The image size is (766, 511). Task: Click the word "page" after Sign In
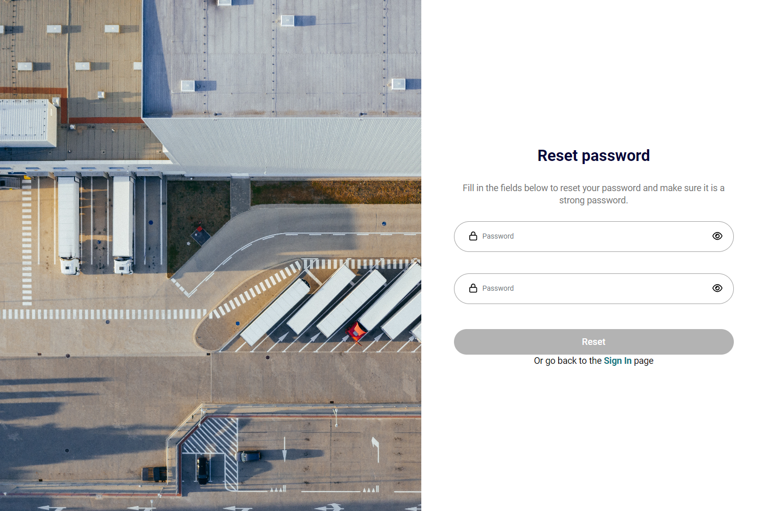tap(643, 361)
